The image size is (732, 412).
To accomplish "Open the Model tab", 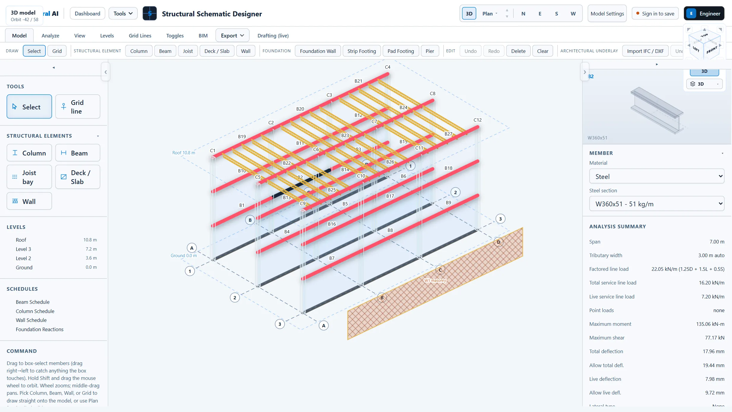I will coord(19,35).
